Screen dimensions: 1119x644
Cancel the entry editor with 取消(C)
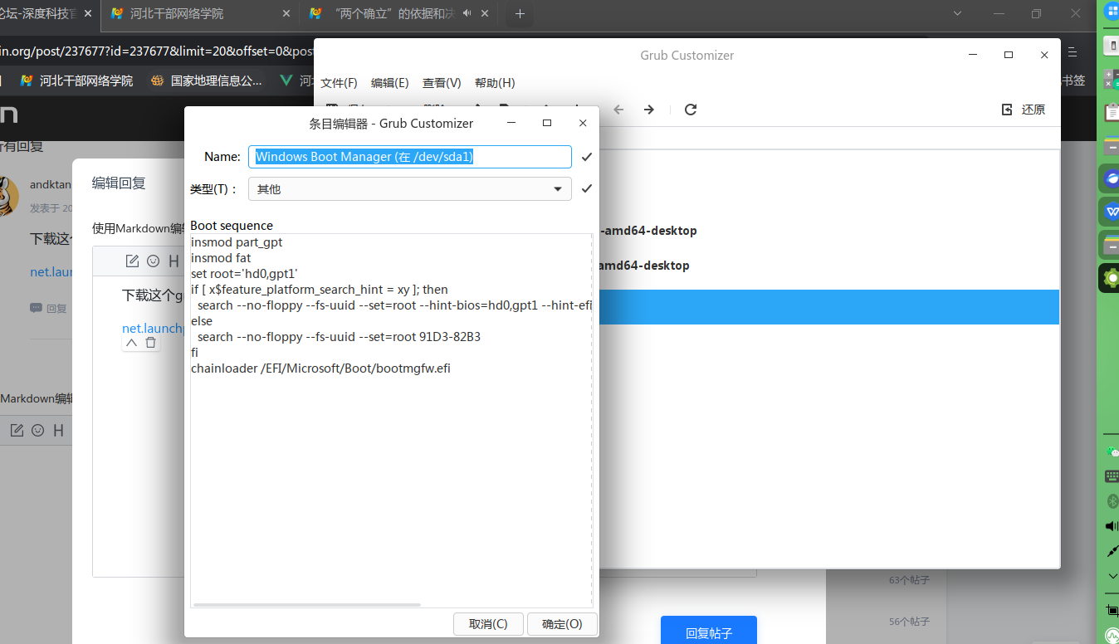coord(488,624)
